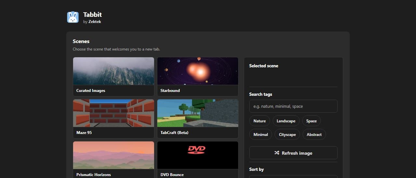Image resolution: width=416 pixels, height=178 pixels.
Task: Add the Nature tag chip
Action: (259, 121)
